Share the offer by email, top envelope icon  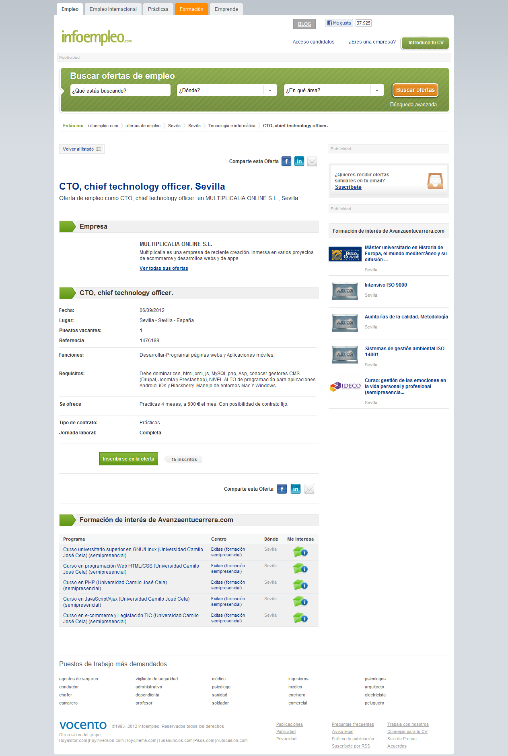coord(312,161)
